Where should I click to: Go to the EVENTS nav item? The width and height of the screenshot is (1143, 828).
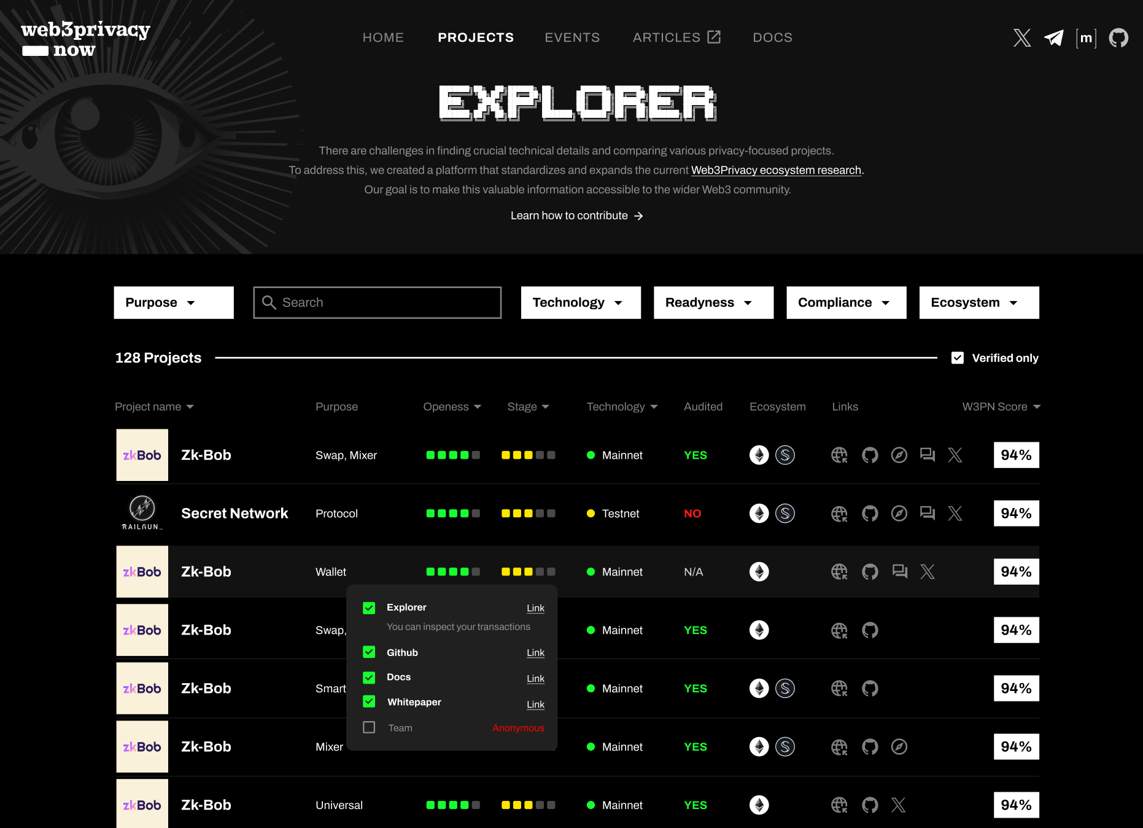572,37
